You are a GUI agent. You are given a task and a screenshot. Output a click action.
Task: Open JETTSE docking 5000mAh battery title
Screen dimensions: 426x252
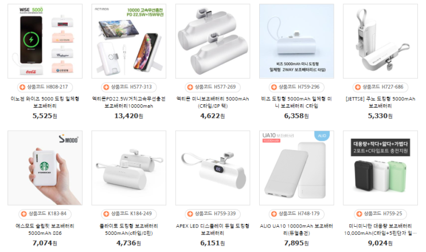(380, 103)
